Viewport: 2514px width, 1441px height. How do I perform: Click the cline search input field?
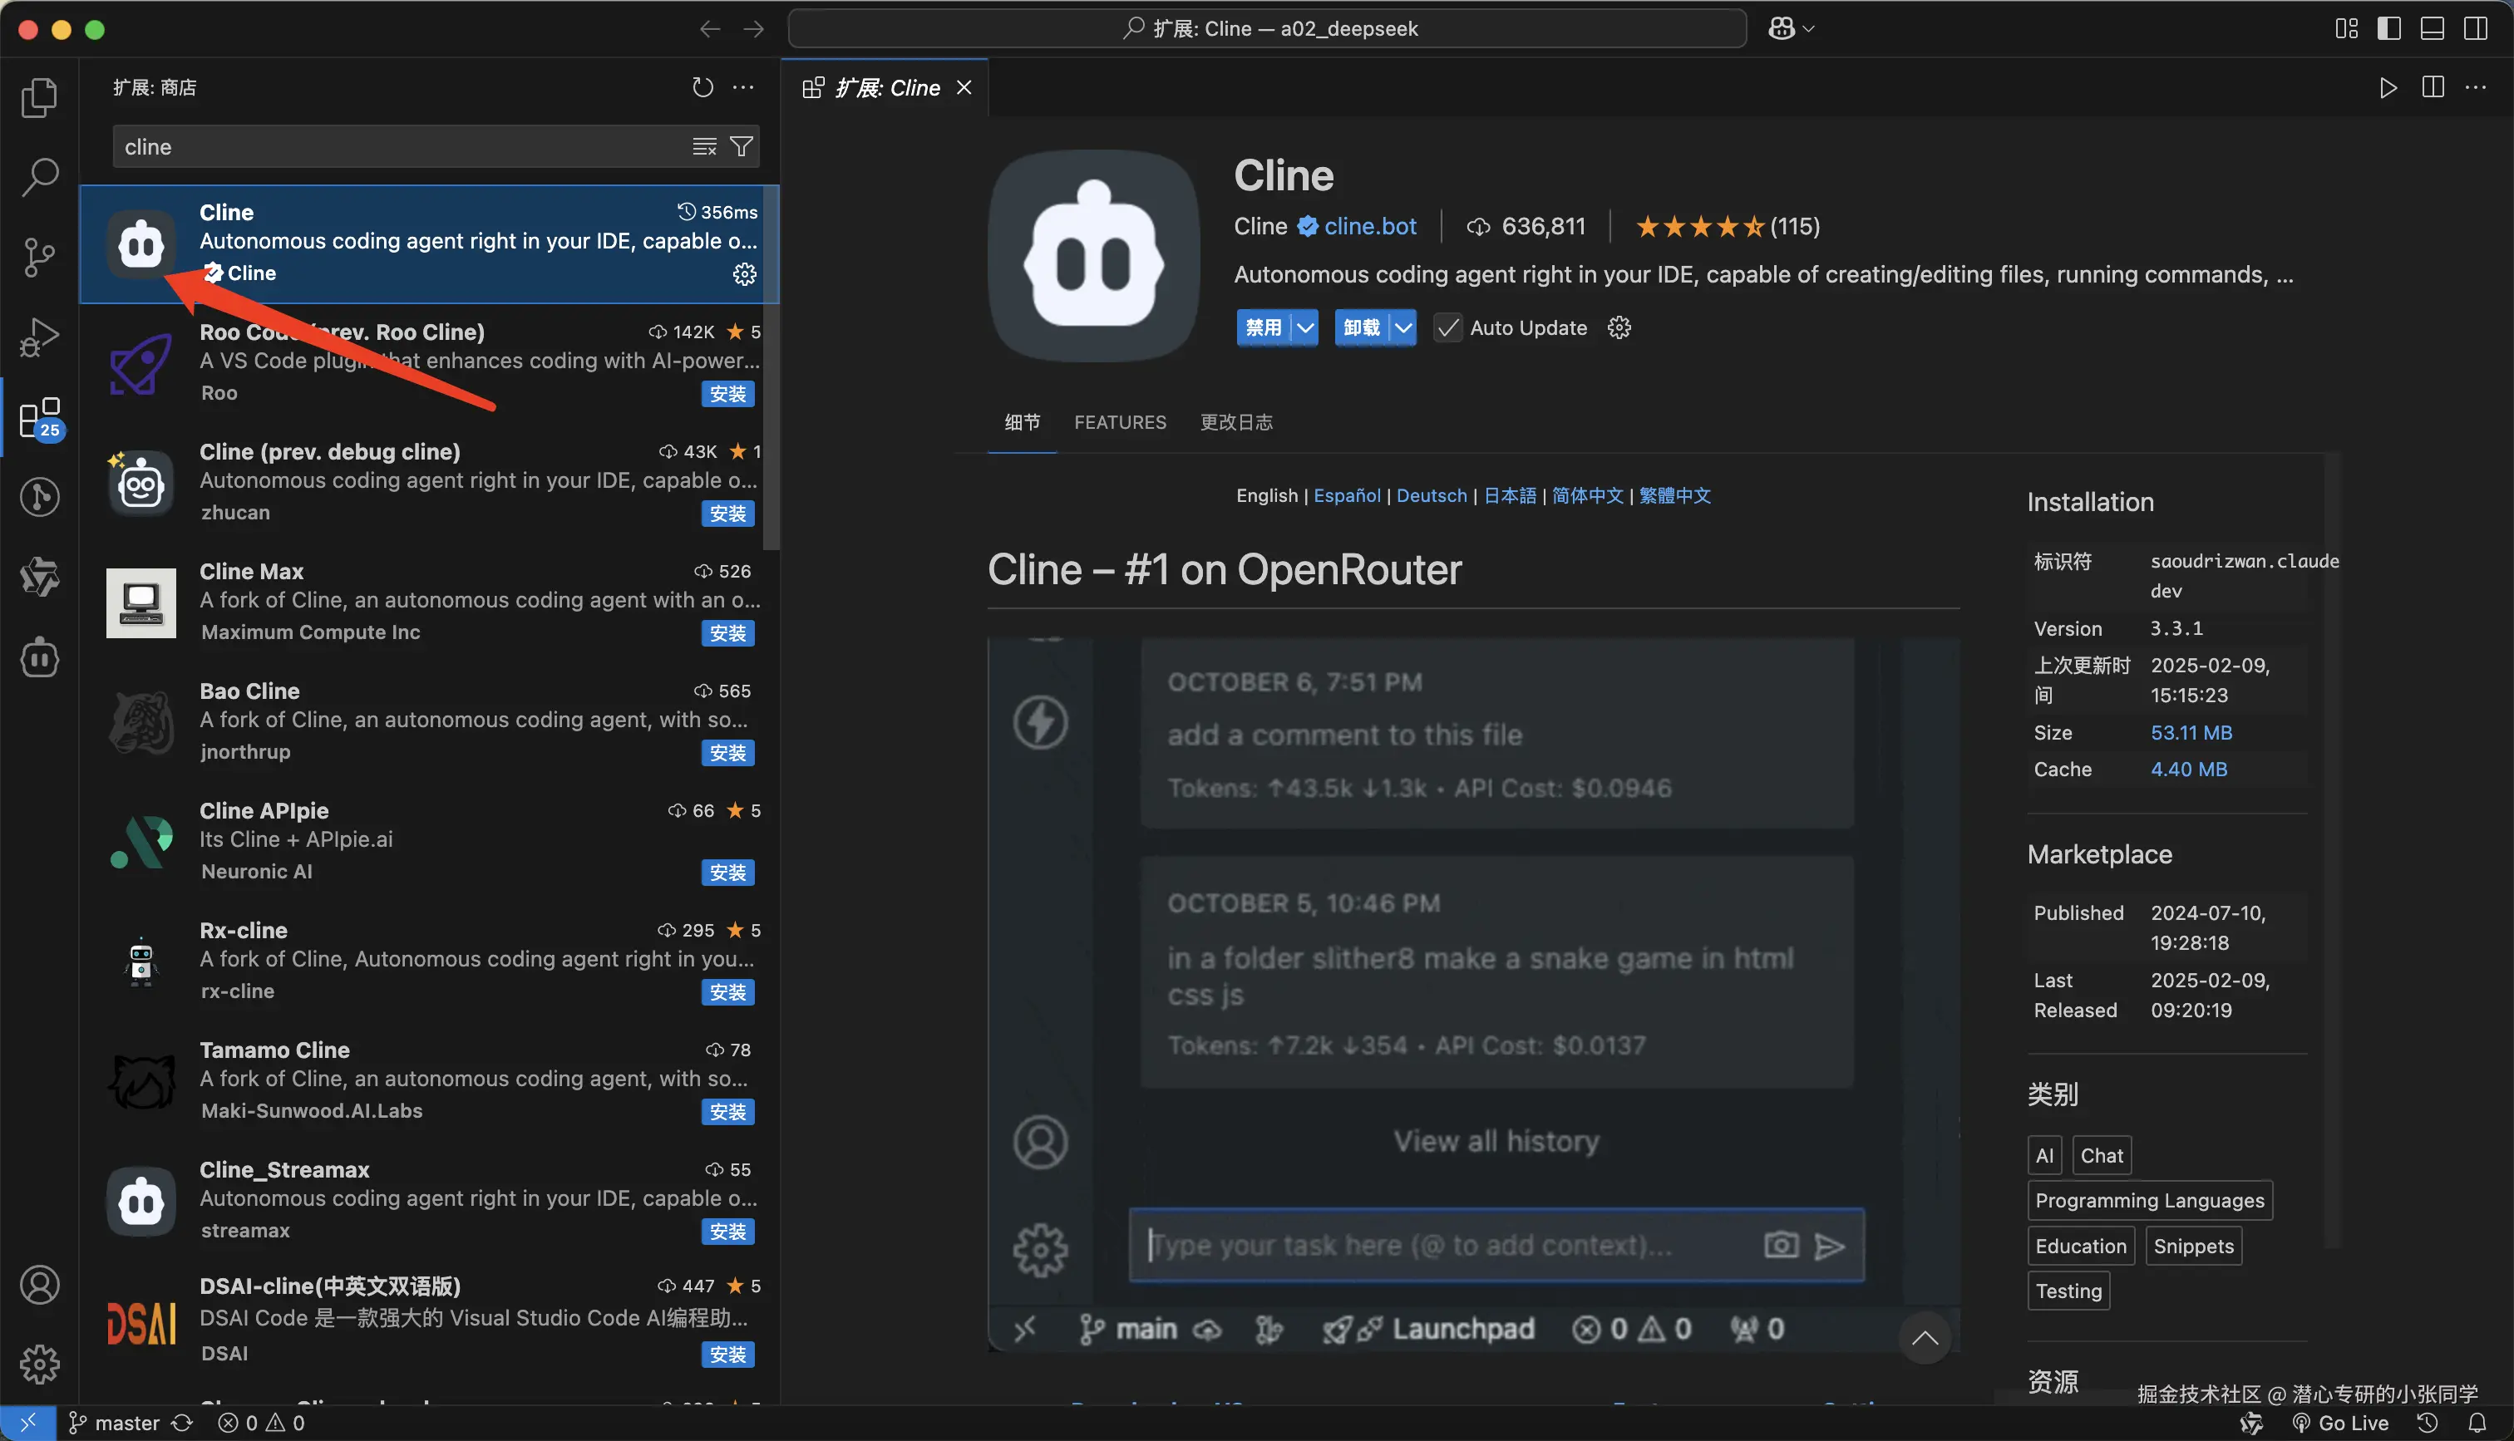(x=396, y=146)
